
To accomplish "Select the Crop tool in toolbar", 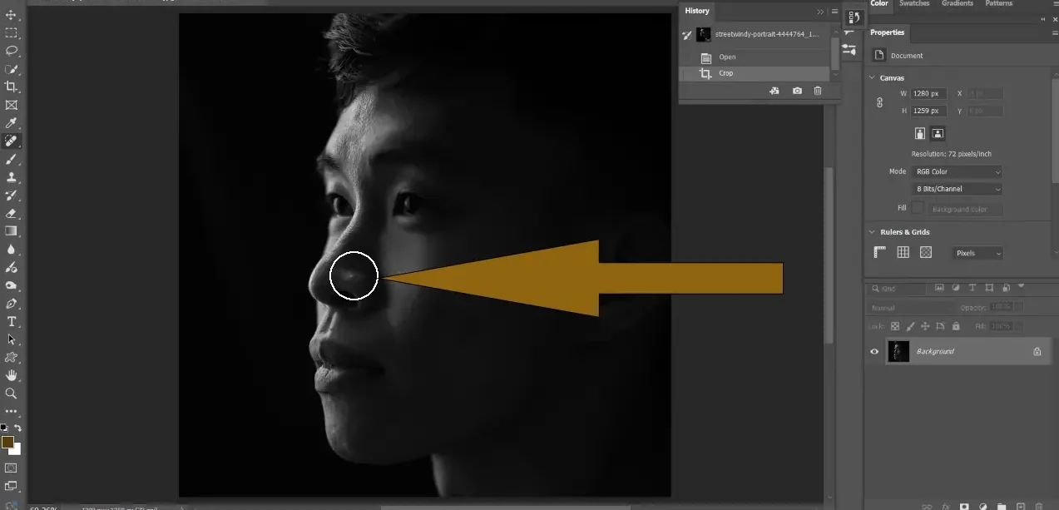I will tap(12, 87).
